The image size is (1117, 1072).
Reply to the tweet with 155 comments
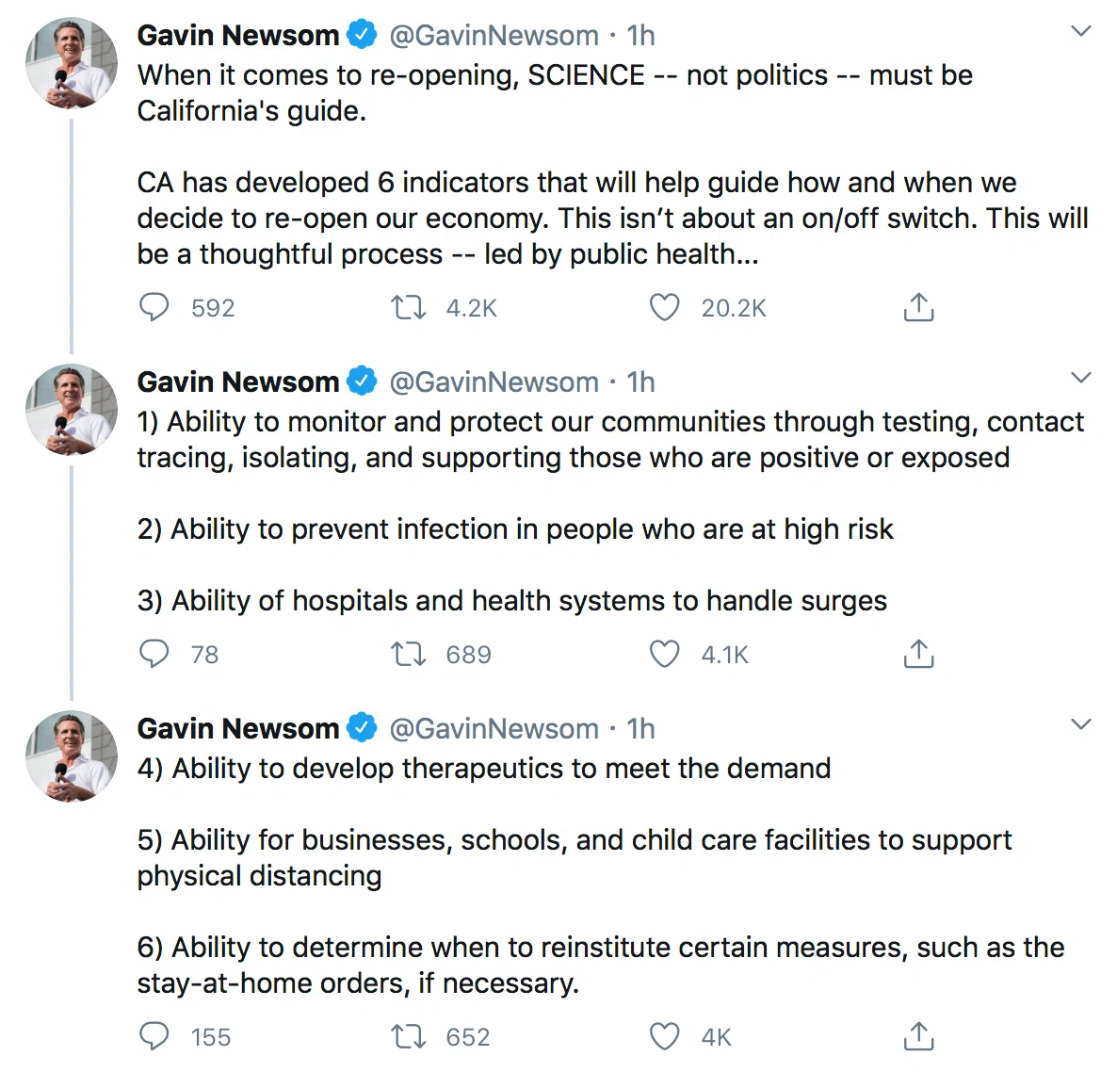(154, 1036)
